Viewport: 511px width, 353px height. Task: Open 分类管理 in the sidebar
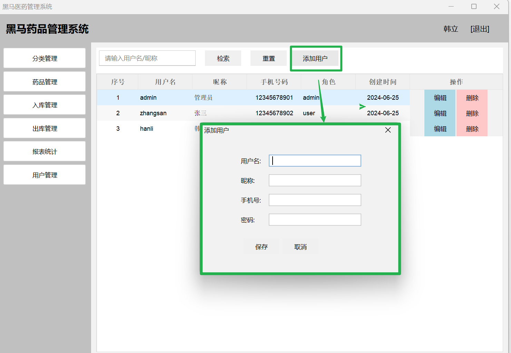(x=45, y=58)
